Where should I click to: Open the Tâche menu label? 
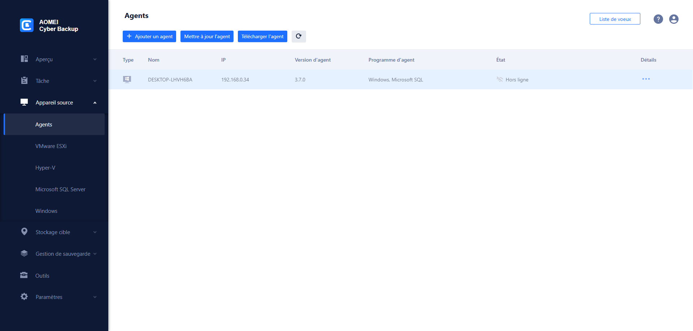[x=42, y=81]
